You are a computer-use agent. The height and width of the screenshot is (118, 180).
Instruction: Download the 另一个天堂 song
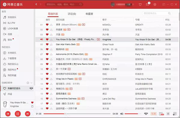(51, 69)
